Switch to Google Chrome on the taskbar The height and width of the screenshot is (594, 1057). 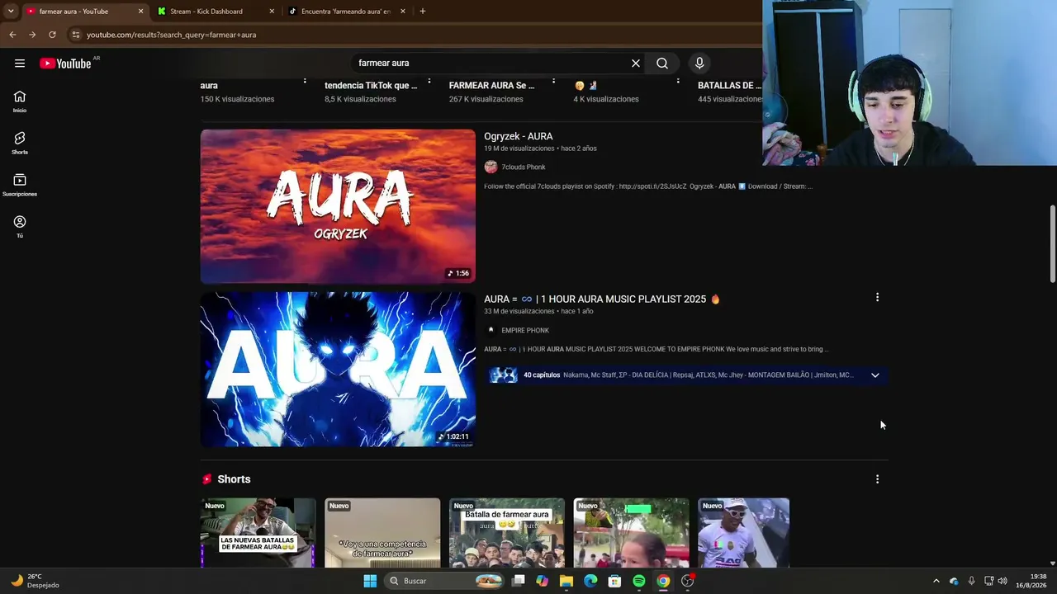pyautogui.click(x=663, y=581)
